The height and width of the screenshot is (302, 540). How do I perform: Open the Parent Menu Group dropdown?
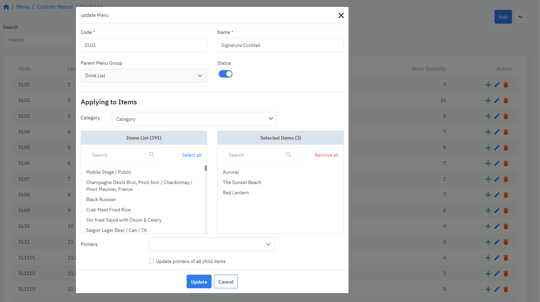144,76
